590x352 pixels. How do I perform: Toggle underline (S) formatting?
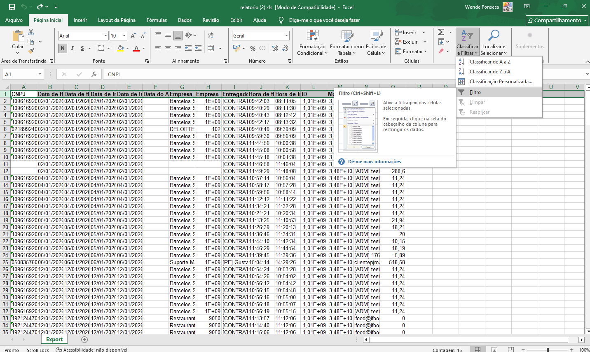(82, 48)
